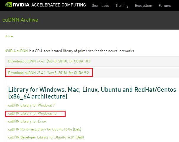The width and height of the screenshot is (179, 142).
Task: Download cuDNN Library for Linux
Action: pos(27,121)
